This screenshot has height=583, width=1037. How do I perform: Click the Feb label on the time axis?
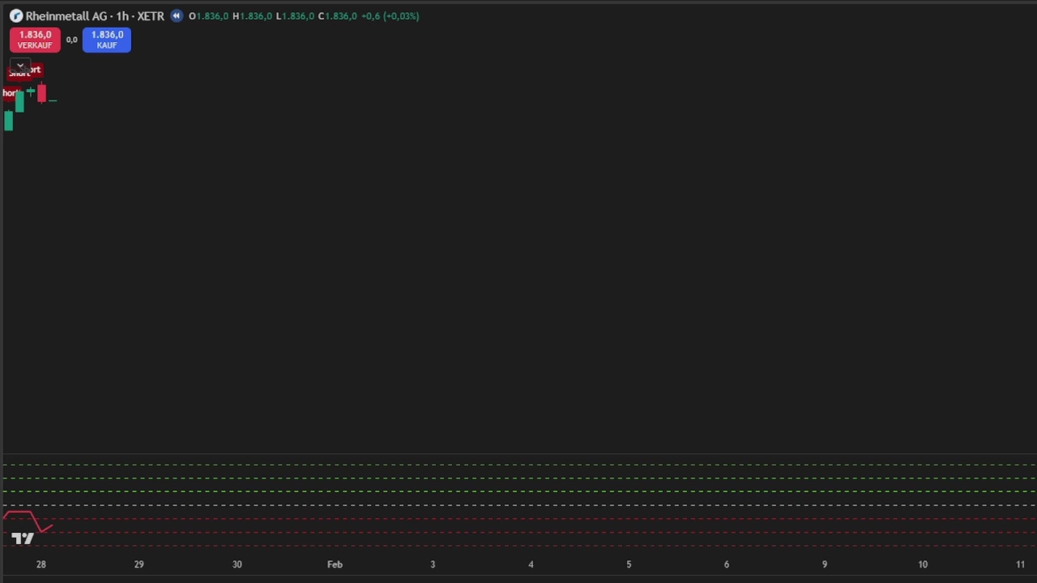point(335,564)
